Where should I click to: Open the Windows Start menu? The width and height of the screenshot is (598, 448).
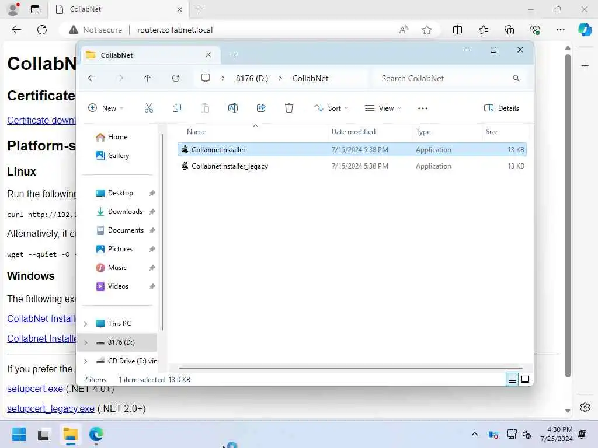tap(19, 434)
